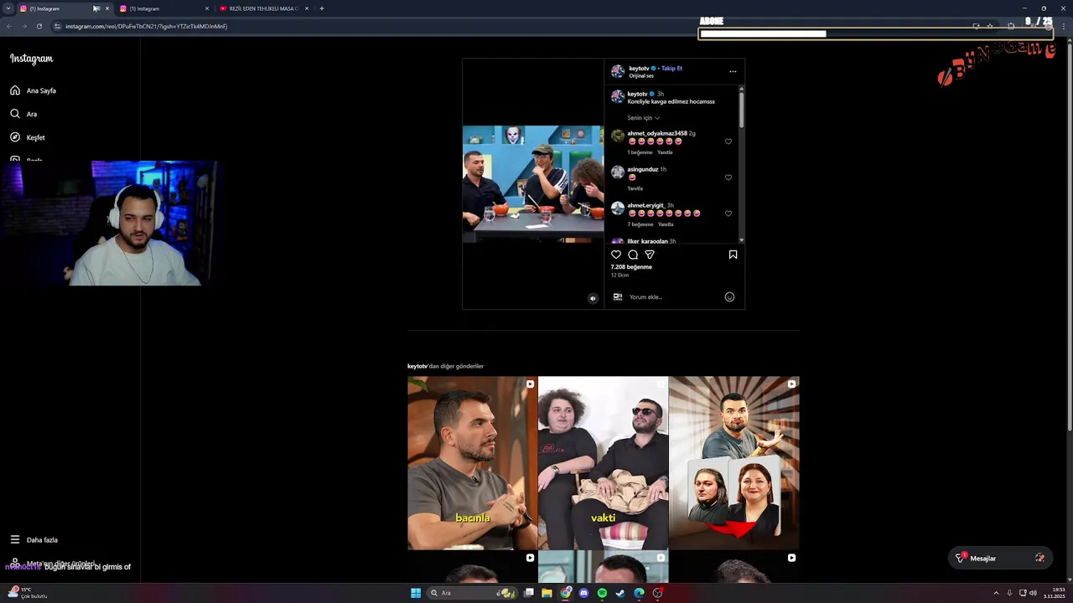Open reel thumbnail with red arrow
1073x603 pixels.
[x=733, y=463]
